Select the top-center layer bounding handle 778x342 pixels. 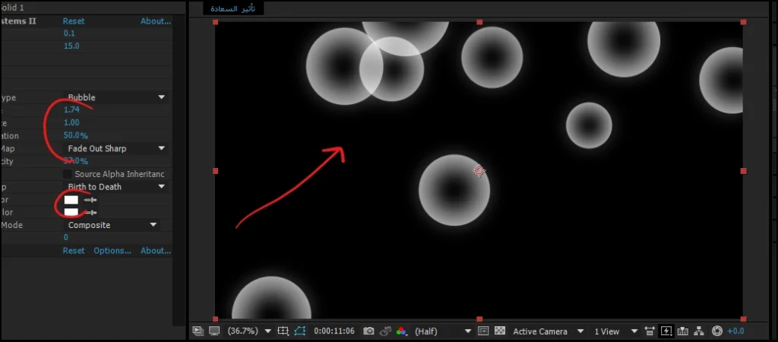coord(479,22)
